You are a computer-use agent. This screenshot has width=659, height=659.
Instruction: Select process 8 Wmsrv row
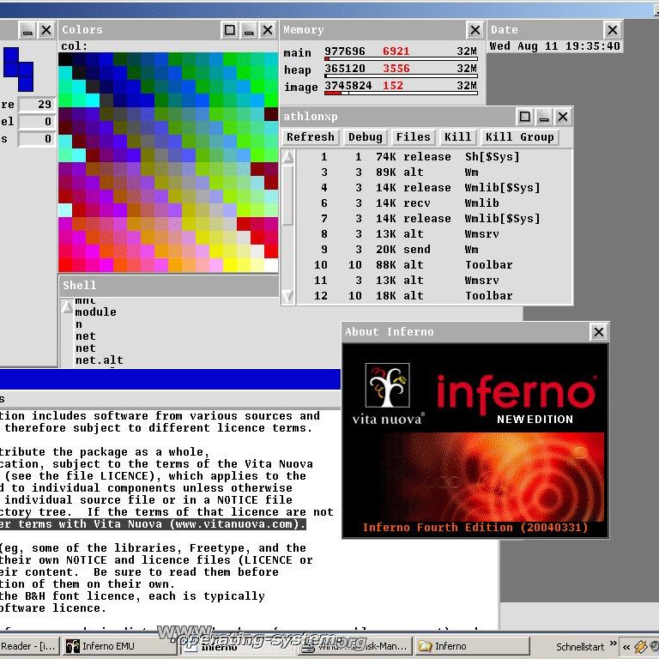[x=433, y=234]
